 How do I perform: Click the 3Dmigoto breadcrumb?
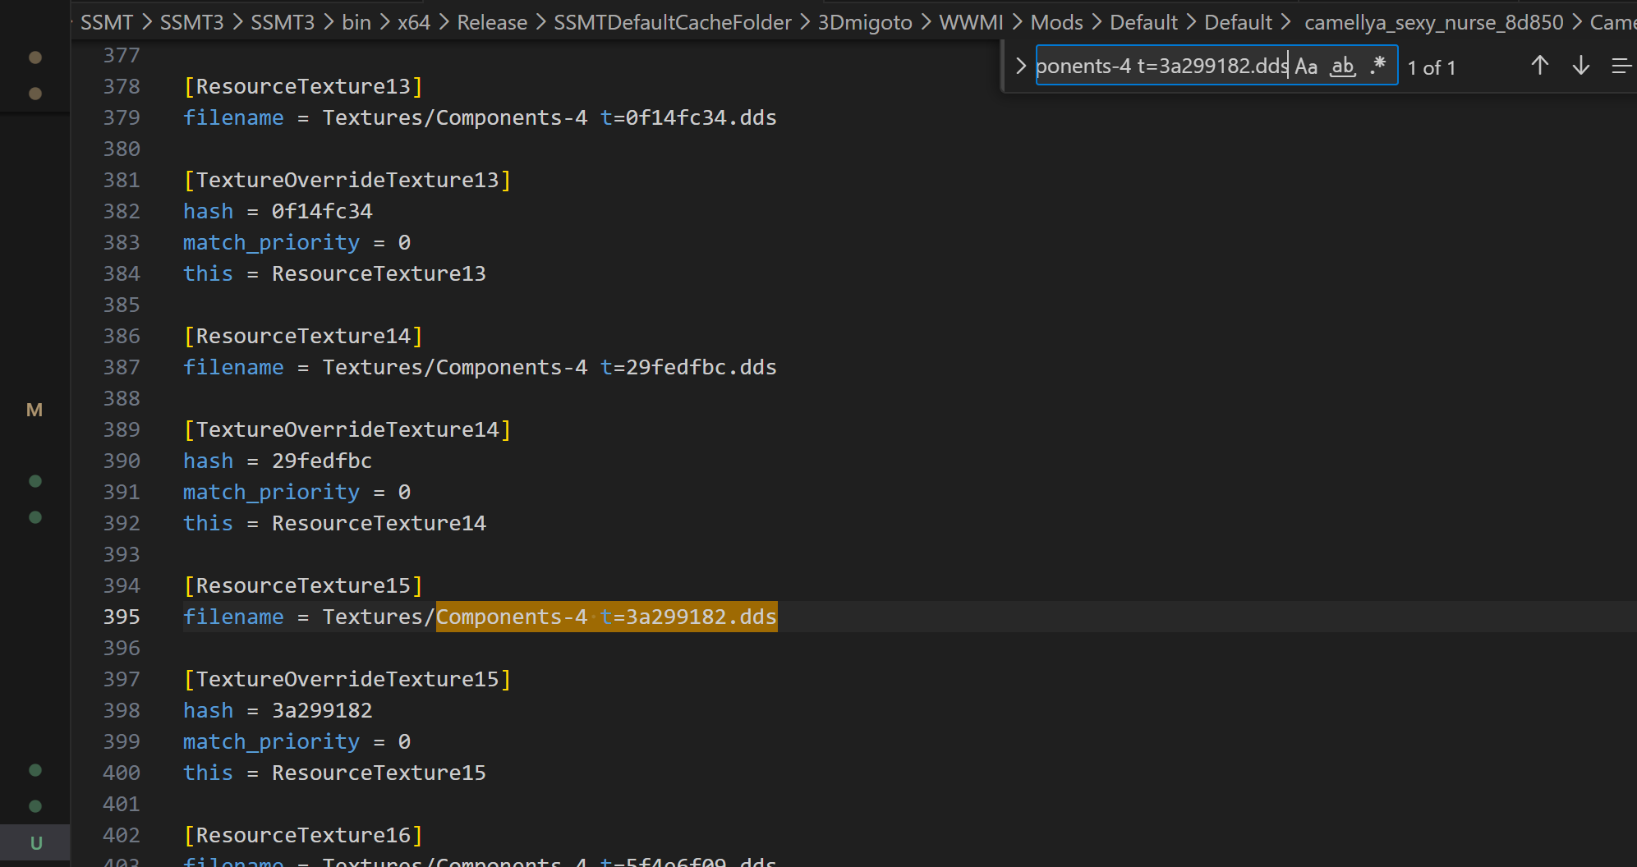[x=865, y=22]
